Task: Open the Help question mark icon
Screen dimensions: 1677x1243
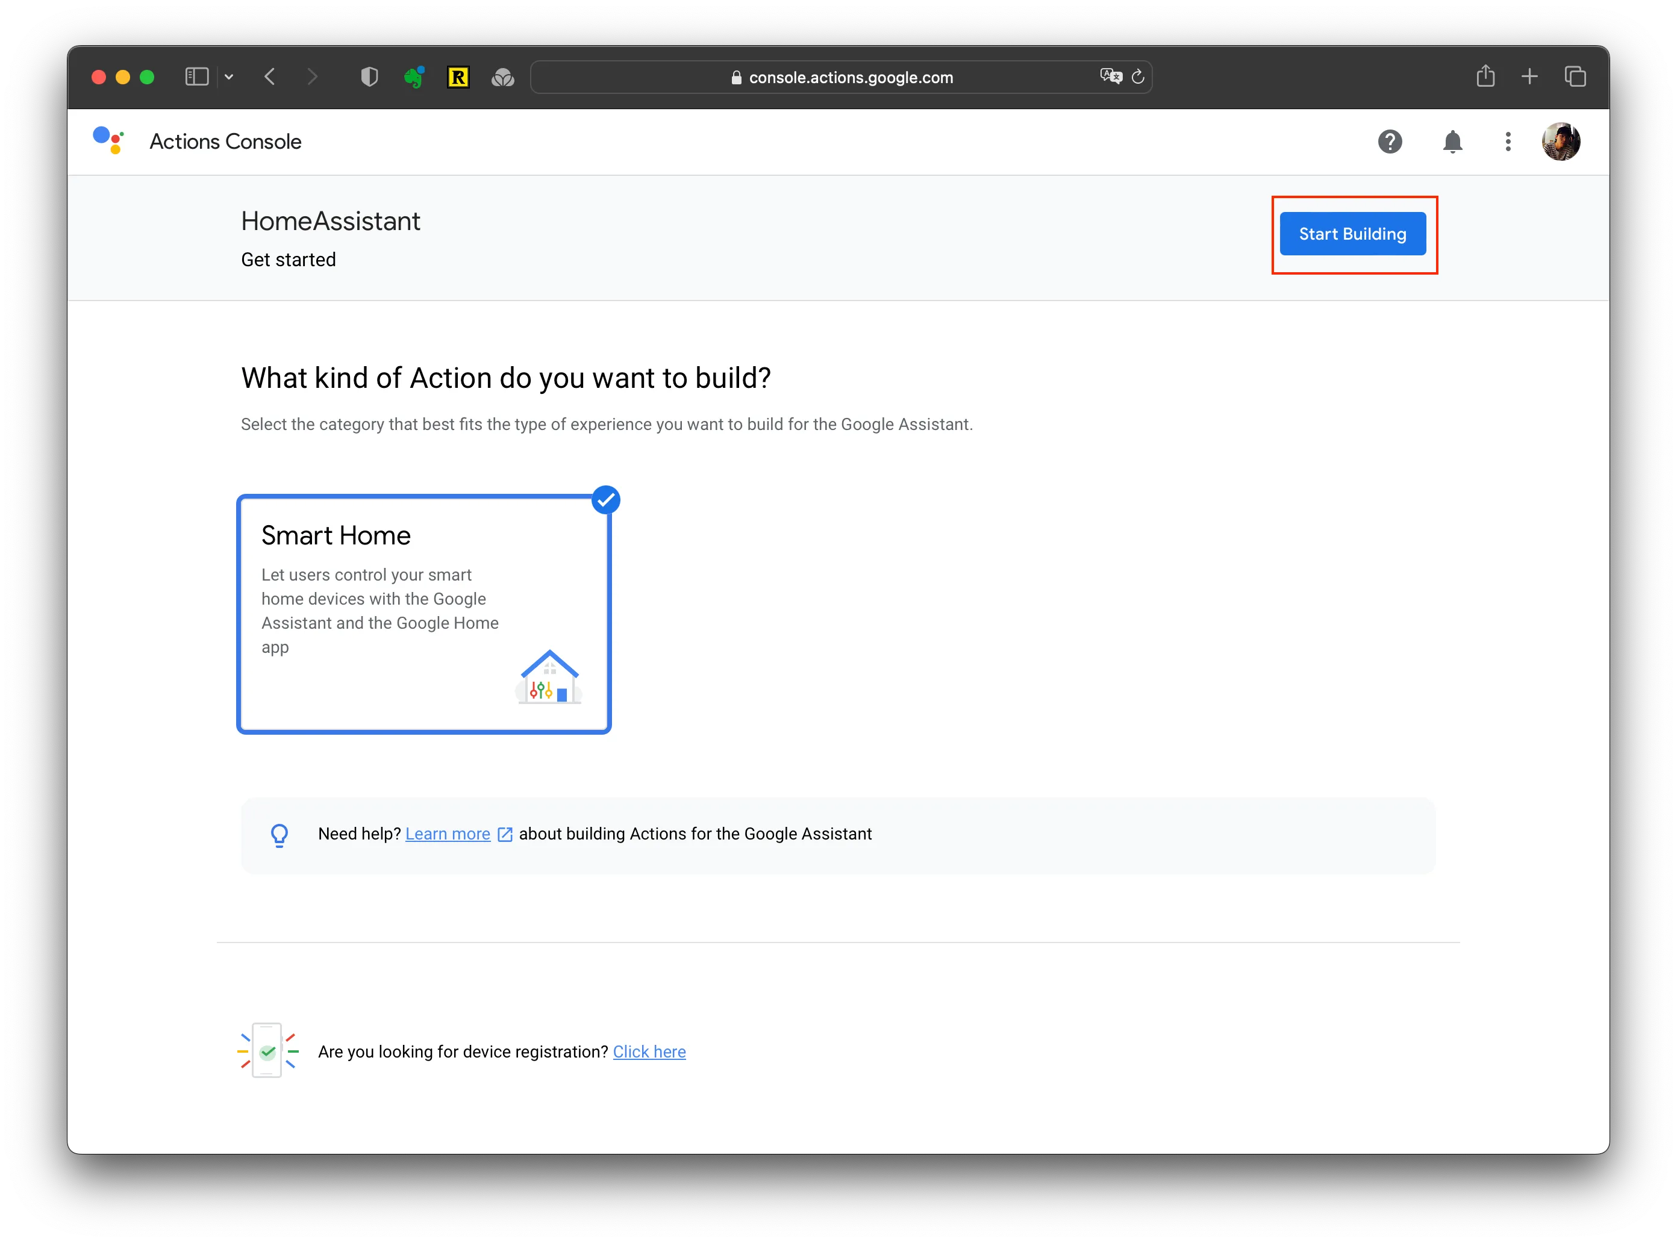Action: coord(1390,142)
